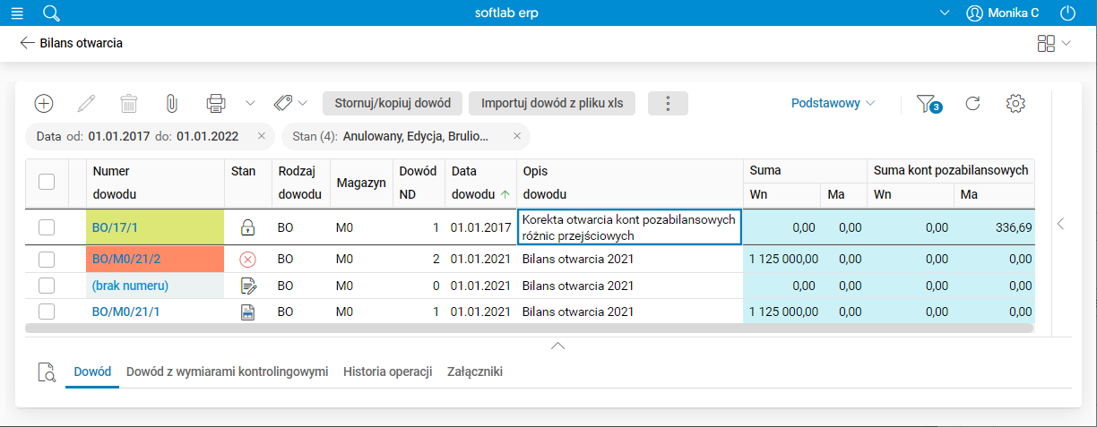Click the Korekta otwarcia kont pozabilansowych cell
This screenshot has width=1097, height=427.
pos(629,227)
